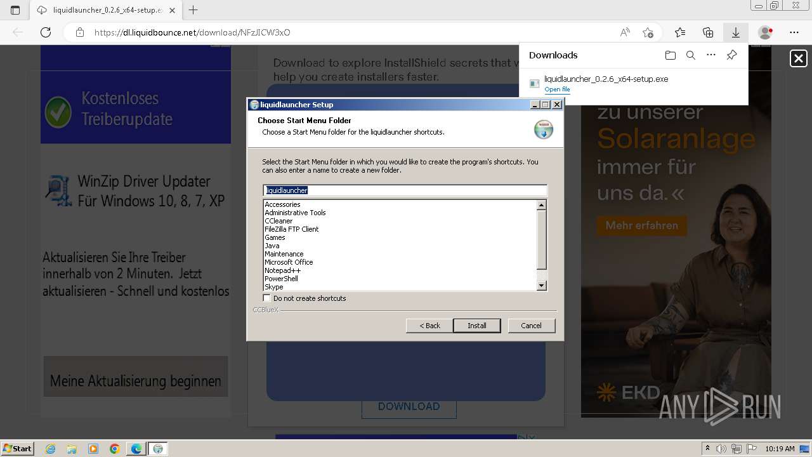The image size is (812, 457).
Task: Click DOWNLOAD button on page
Action: click(x=409, y=406)
